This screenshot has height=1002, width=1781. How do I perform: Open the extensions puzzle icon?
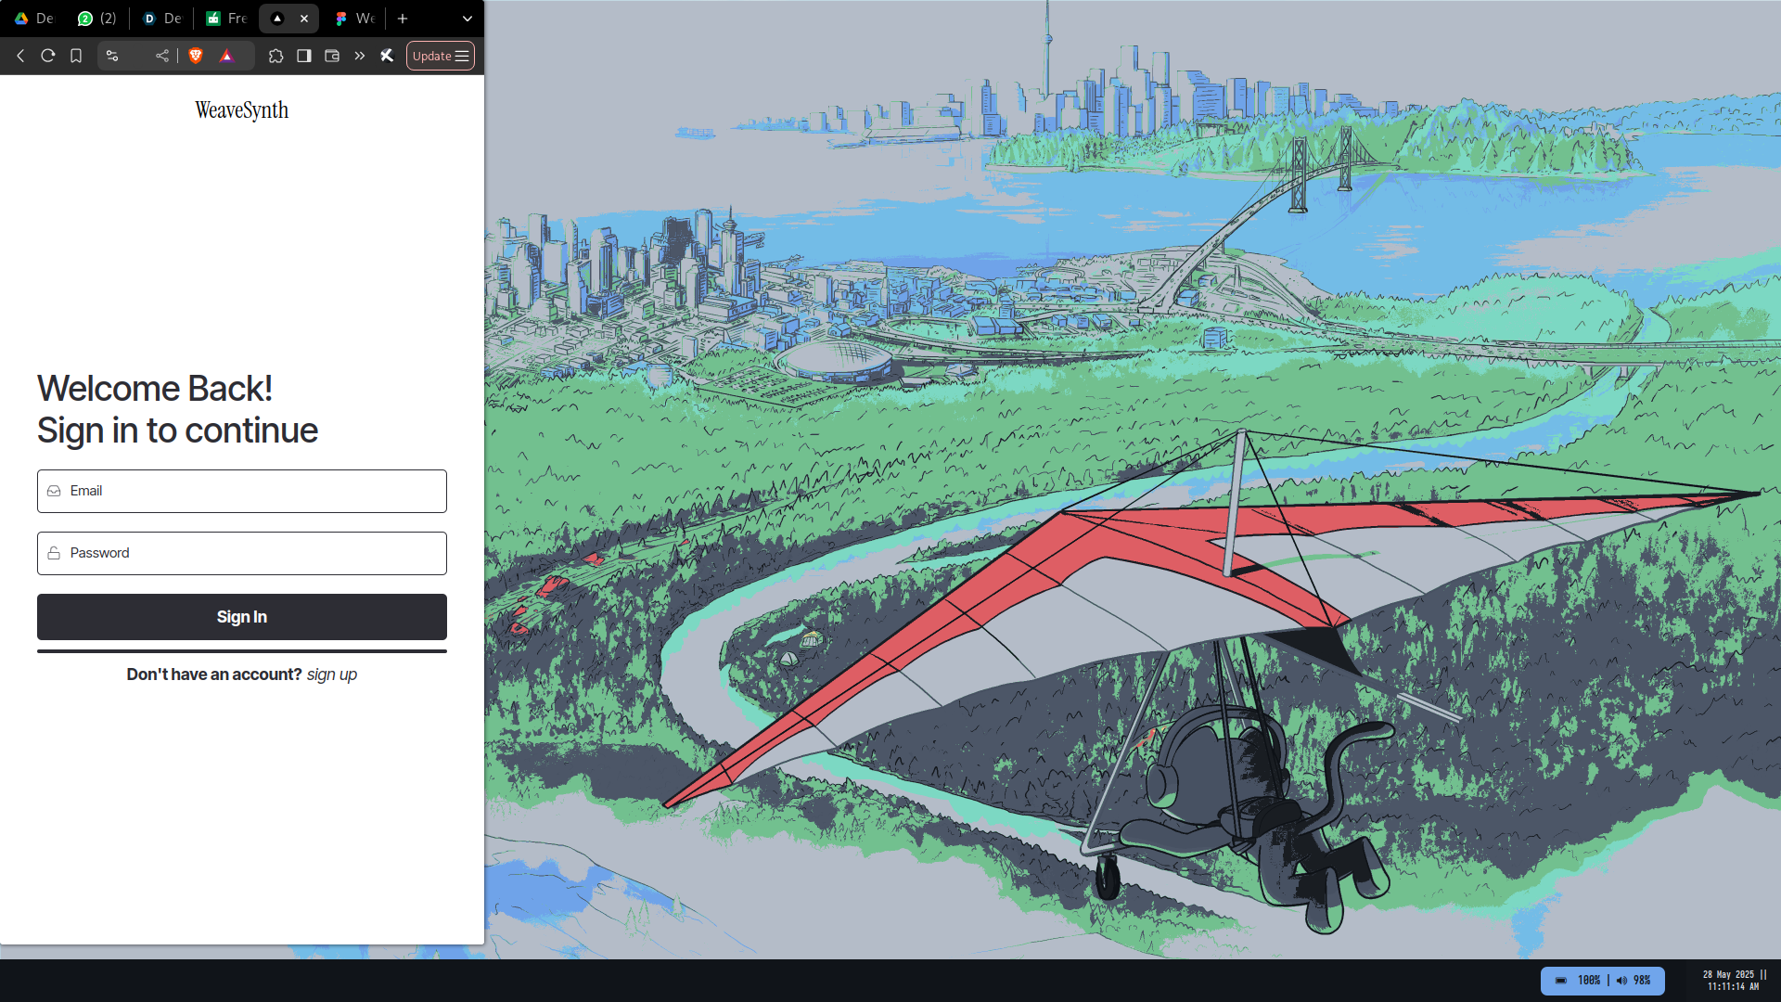click(275, 56)
